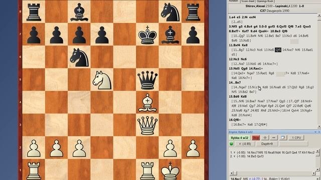
Task: Click variation move 2...d5 in notation
Action: click(x=237, y=22)
